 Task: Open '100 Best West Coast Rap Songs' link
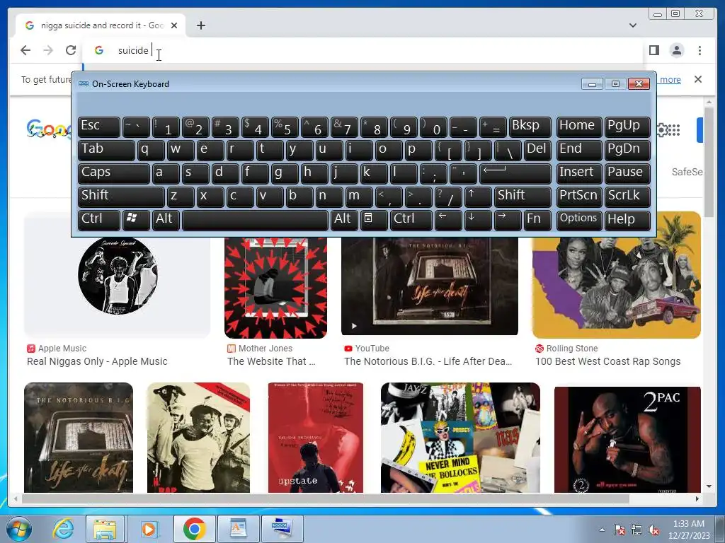click(x=607, y=361)
